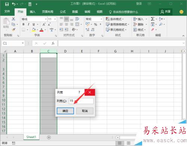Image resolution: width=187 pixels, height=146 pixels.
Task: Open Cell Styles menu
Action: point(116,30)
